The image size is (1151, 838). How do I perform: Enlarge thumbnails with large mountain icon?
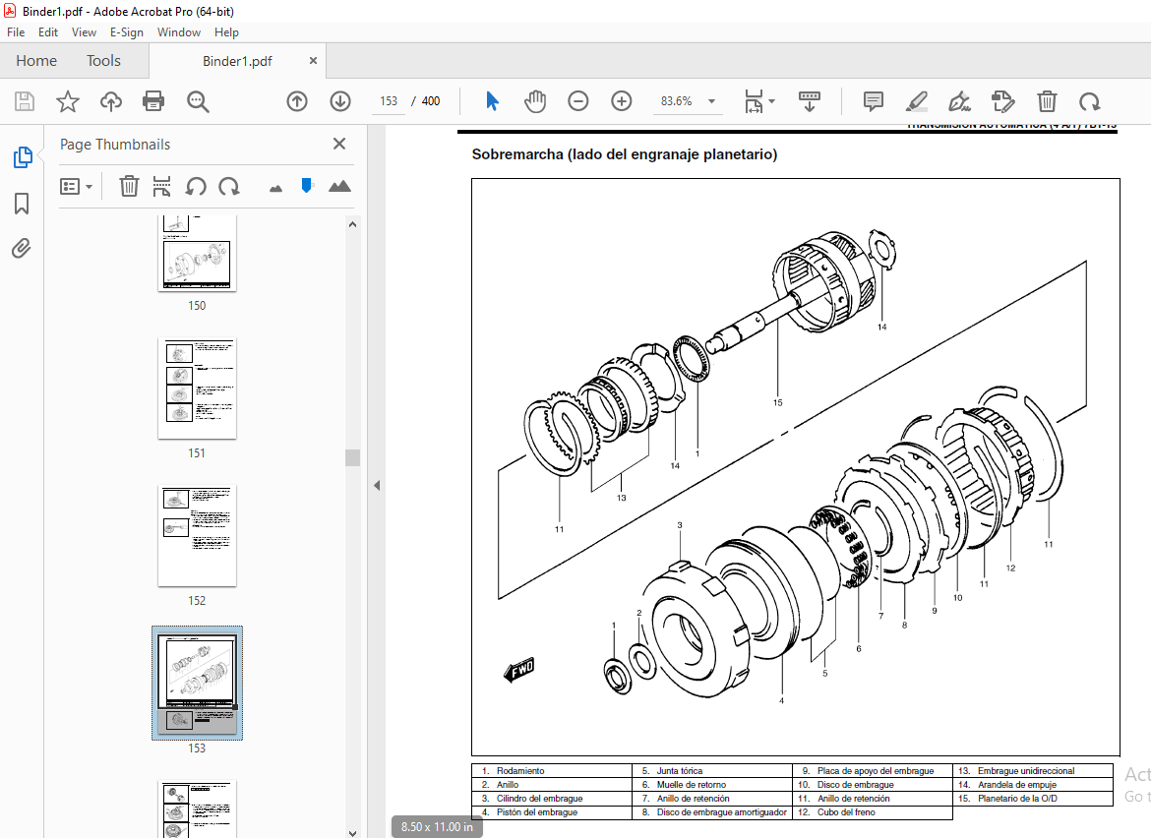tap(339, 186)
